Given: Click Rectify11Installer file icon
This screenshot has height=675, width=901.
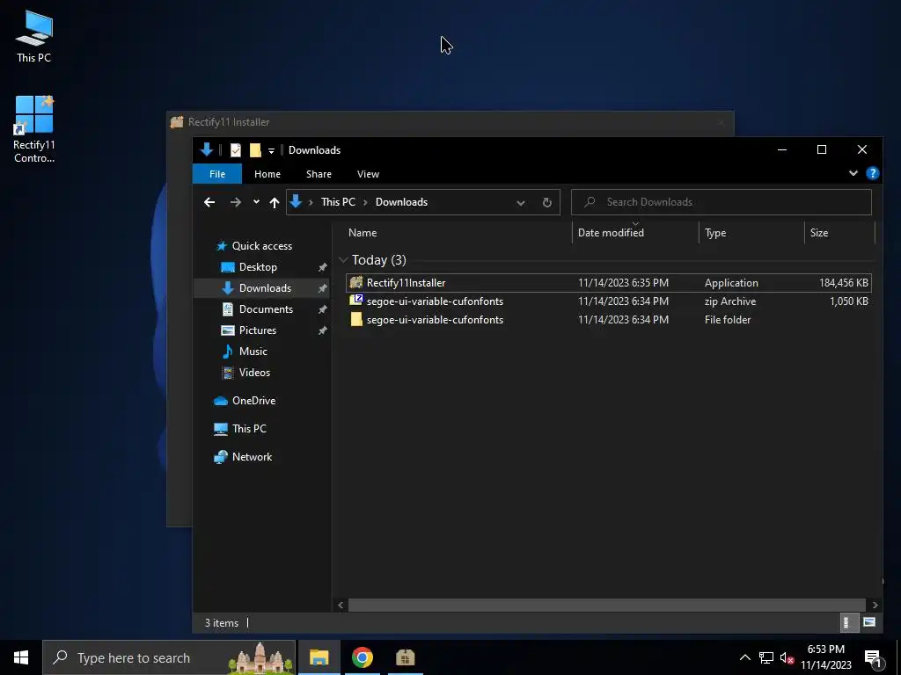Looking at the screenshot, I should tap(356, 282).
